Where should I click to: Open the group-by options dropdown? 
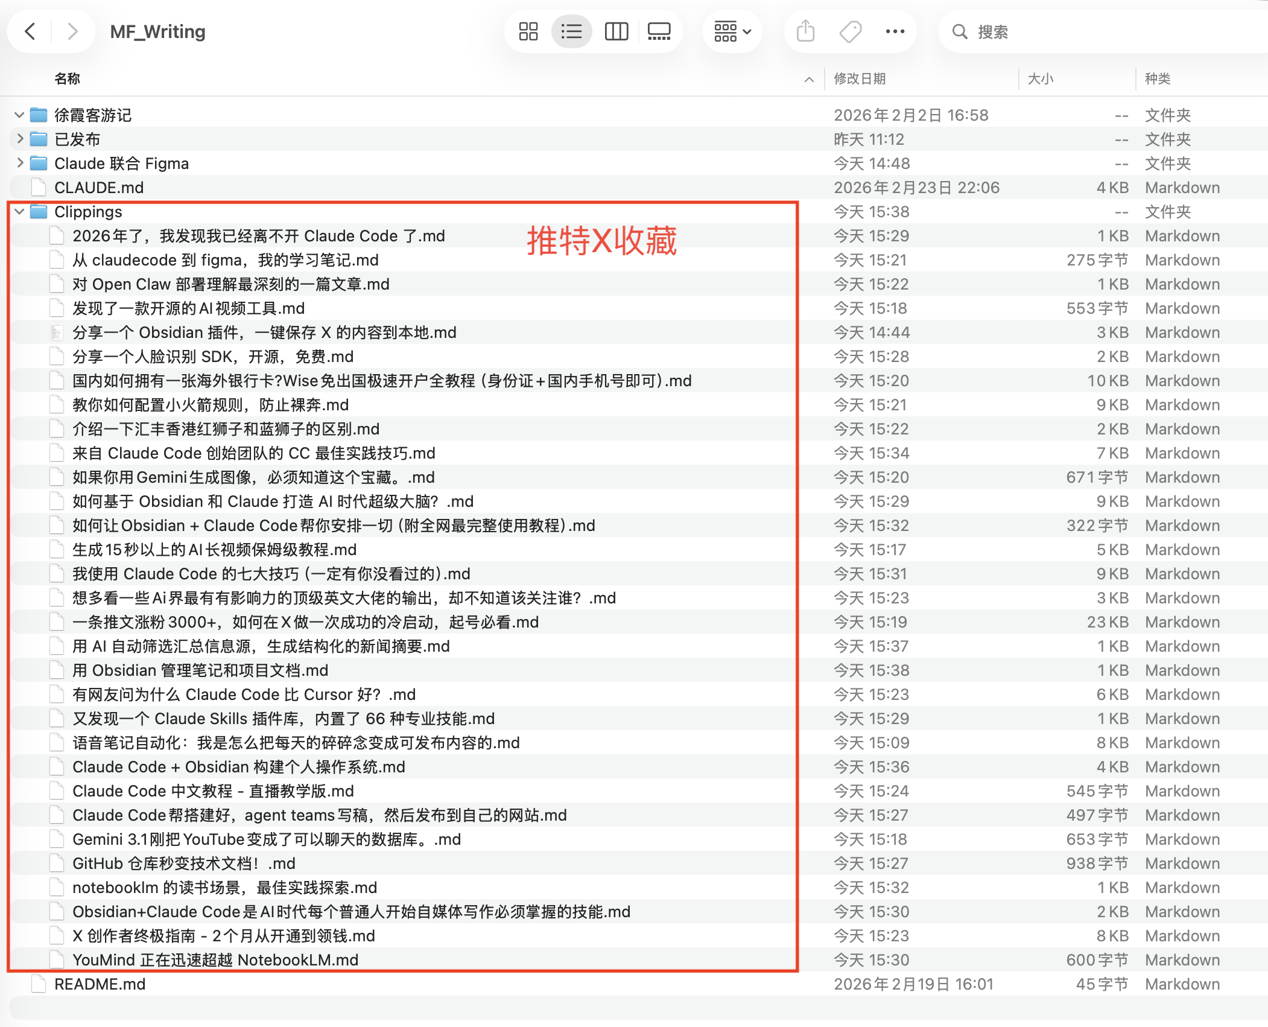coord(732,31)
